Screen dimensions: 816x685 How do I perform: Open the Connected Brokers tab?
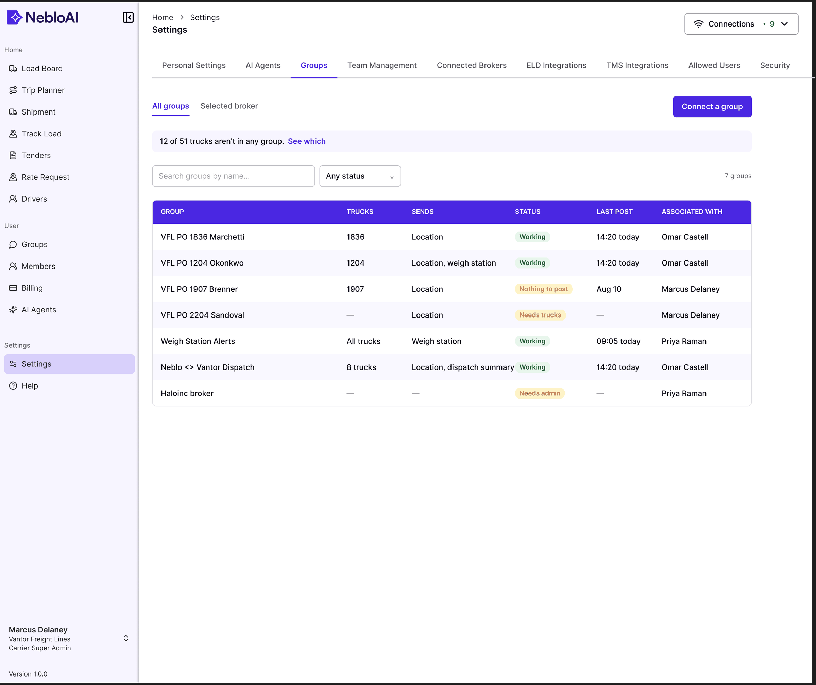click(472, 65)
